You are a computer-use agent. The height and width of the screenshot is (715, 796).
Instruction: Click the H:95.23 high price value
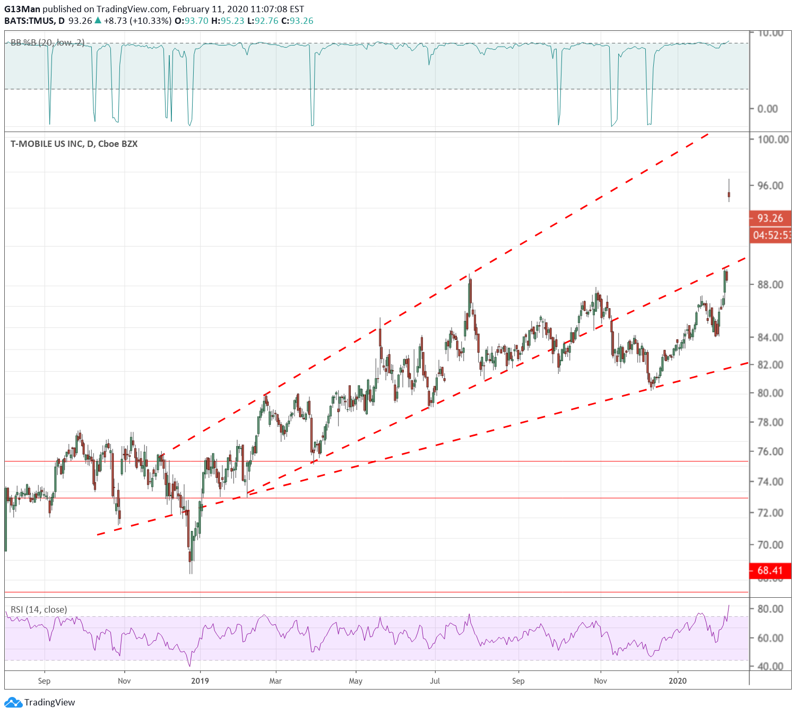[228, 21]
